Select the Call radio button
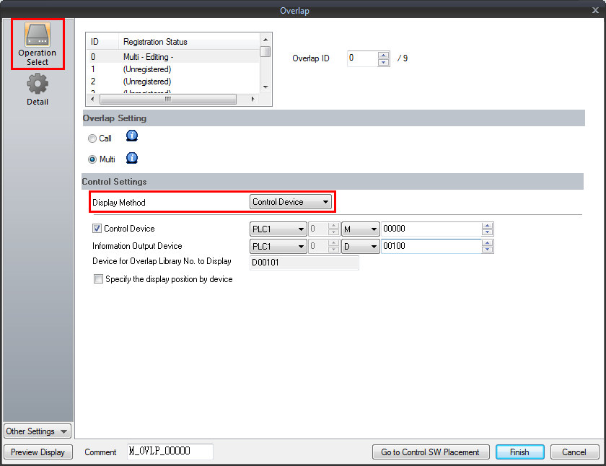606x466 pixels. tap(92, 139)
